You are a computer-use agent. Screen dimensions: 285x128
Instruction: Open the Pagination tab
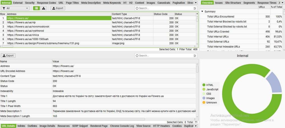click(178, 3)
